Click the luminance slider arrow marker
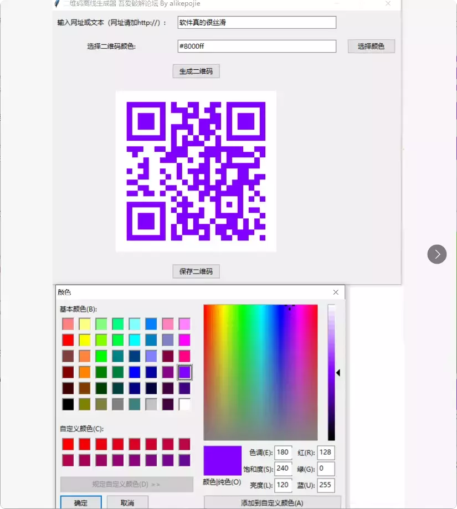457x509 pixels. click(x=338, y=373)
